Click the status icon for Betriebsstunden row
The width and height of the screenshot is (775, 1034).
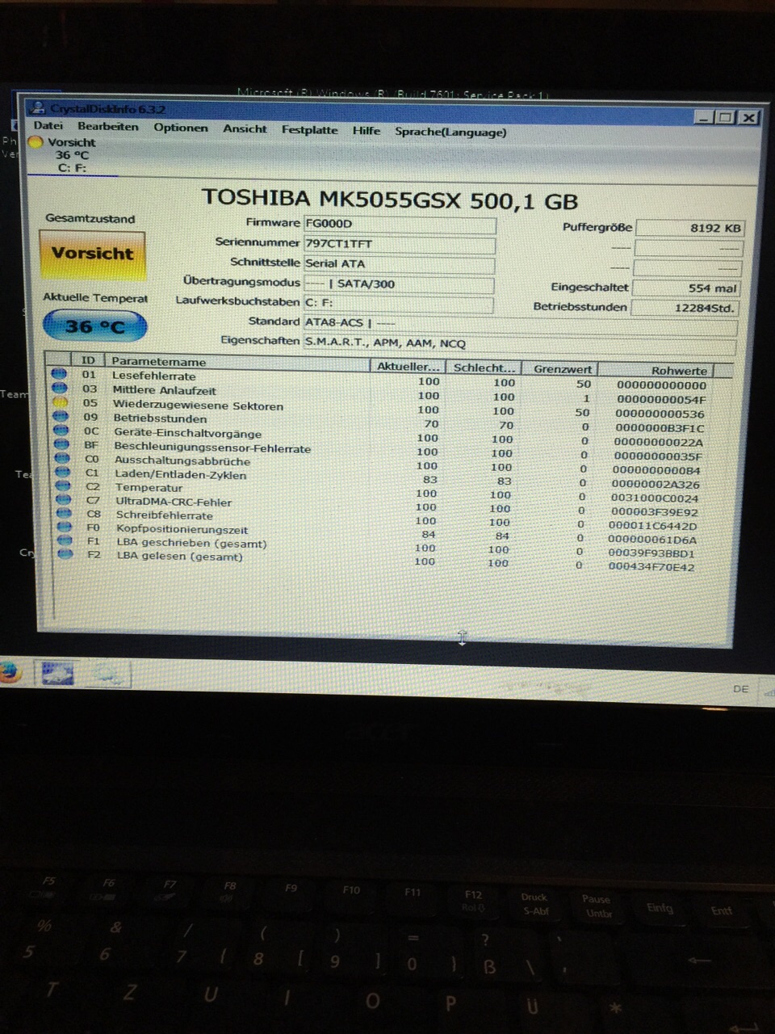[x=60, y=416]
